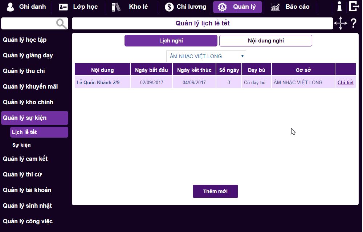Click the sidebar search input field
The image size is (363, 232).
(28, 24)
